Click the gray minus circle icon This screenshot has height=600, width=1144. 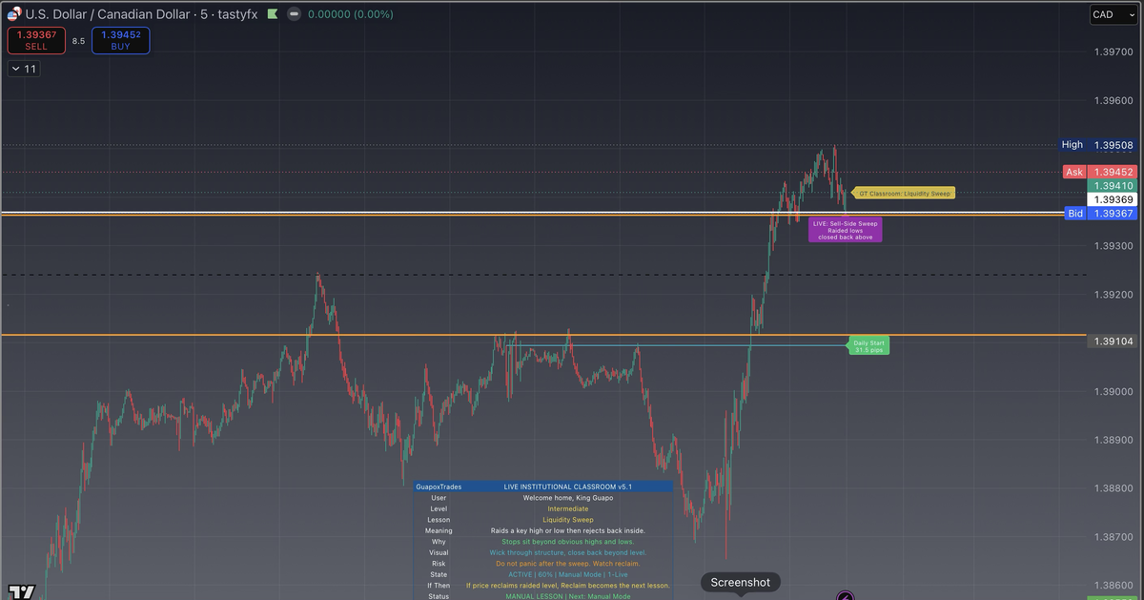pos(294,14)
